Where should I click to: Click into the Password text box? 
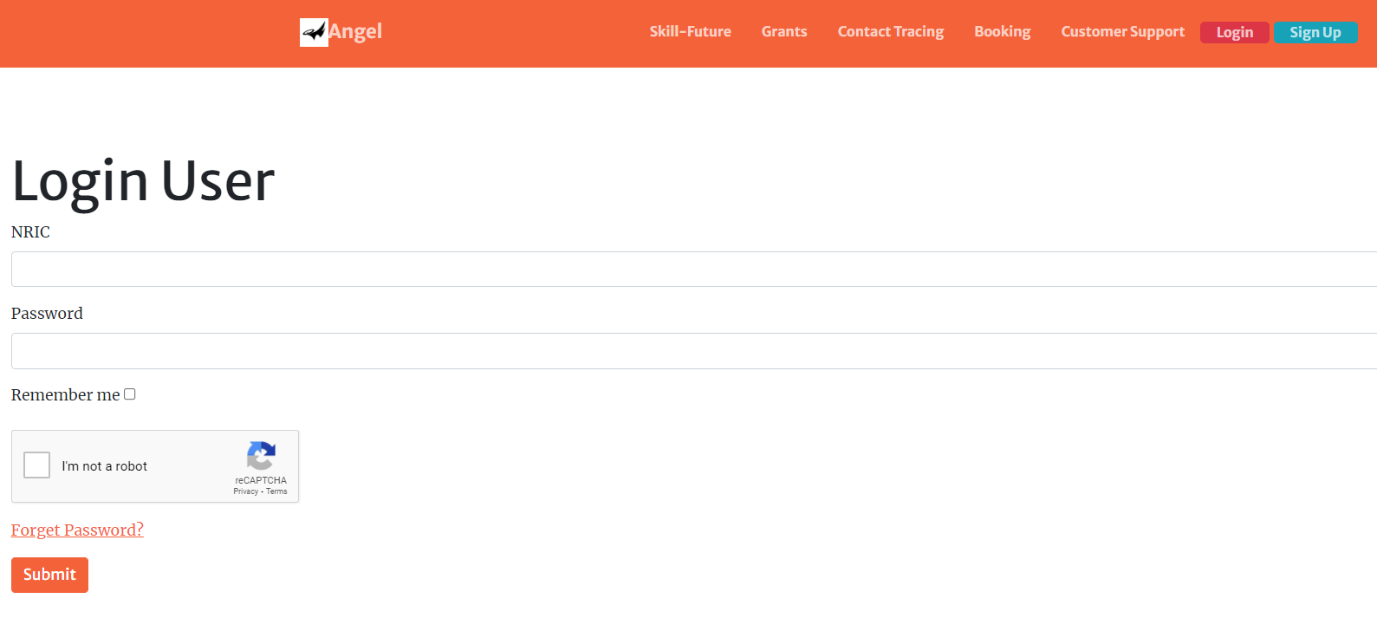coord(693,351)
